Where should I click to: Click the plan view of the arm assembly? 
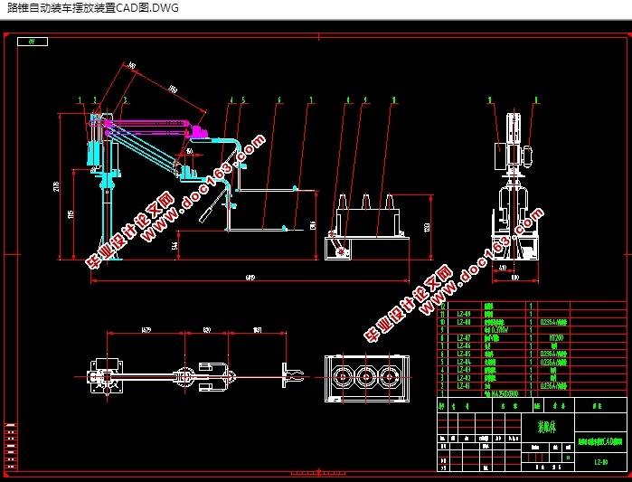click(x=195, y=377)
